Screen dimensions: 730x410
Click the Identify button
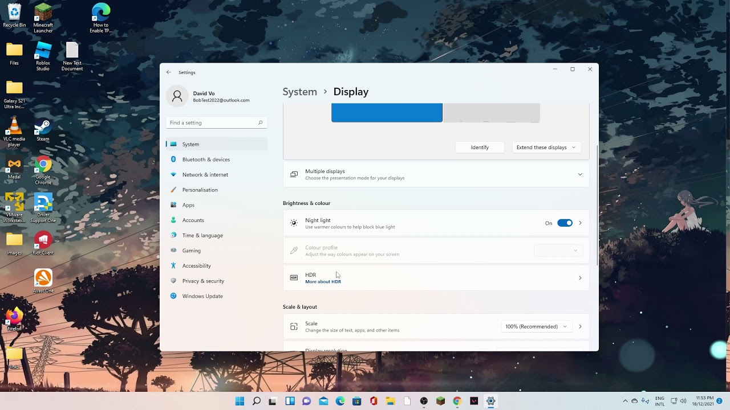click(480, 147)
